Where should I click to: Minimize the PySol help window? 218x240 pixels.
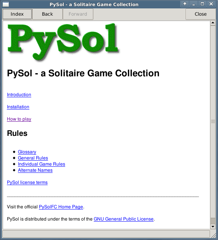click(194, 4)
